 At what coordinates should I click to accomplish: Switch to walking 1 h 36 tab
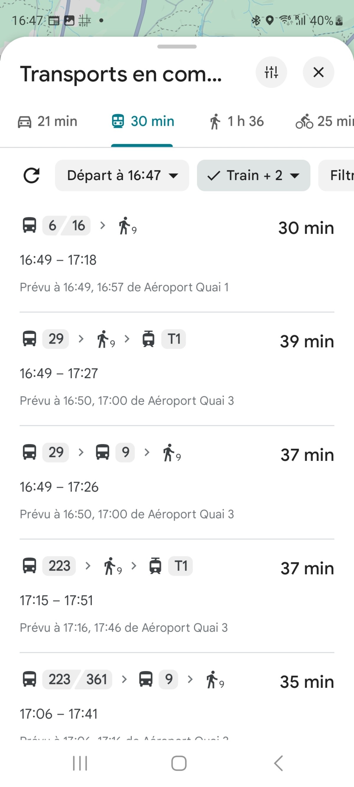click(x=236, y=122)
